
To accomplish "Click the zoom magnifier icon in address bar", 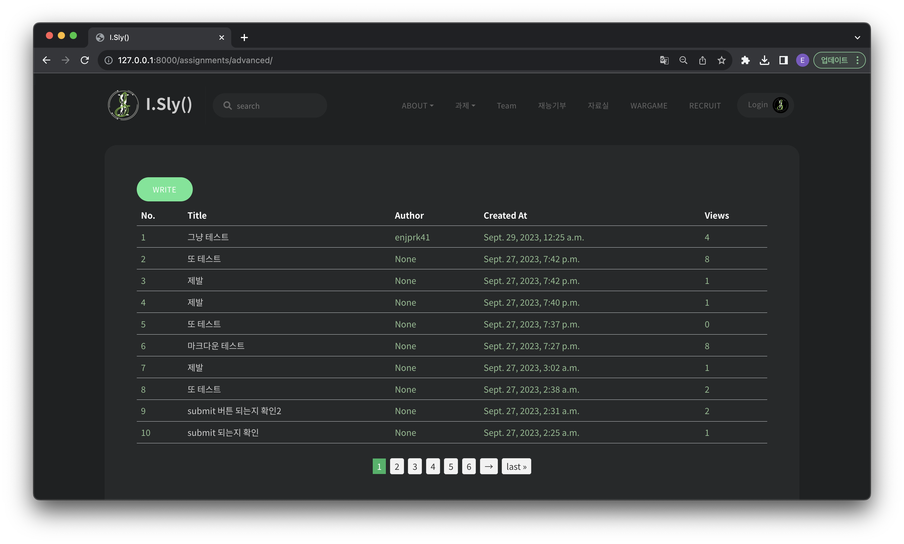I will click(x=683, y=60).
